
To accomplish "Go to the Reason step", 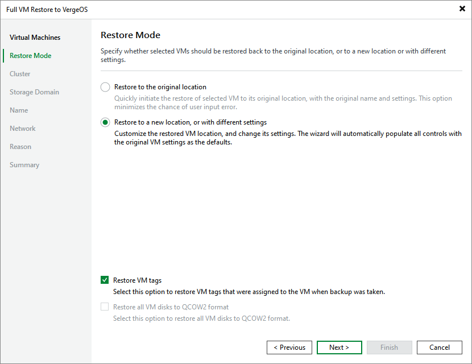I will (x=20, y=147).
